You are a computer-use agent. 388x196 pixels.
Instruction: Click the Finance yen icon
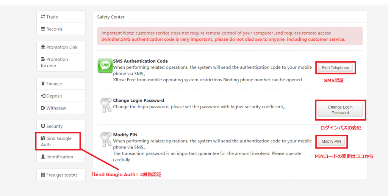point(43,84)
